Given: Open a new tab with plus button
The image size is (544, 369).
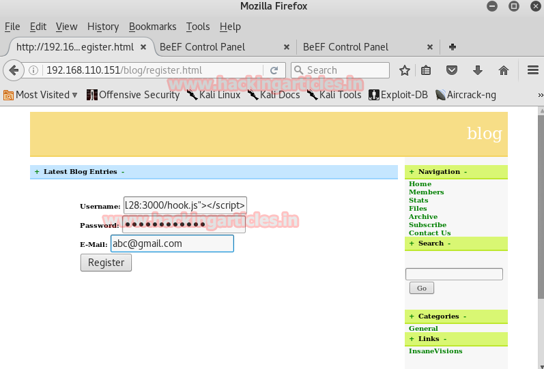Looking at the screenshot, I should coord(453,47).
